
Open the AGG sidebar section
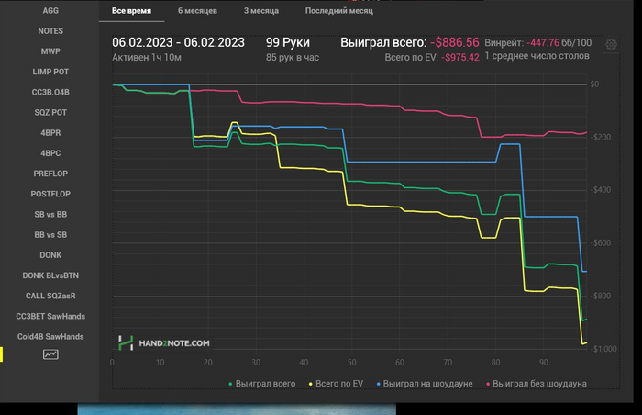coord(50,11)
